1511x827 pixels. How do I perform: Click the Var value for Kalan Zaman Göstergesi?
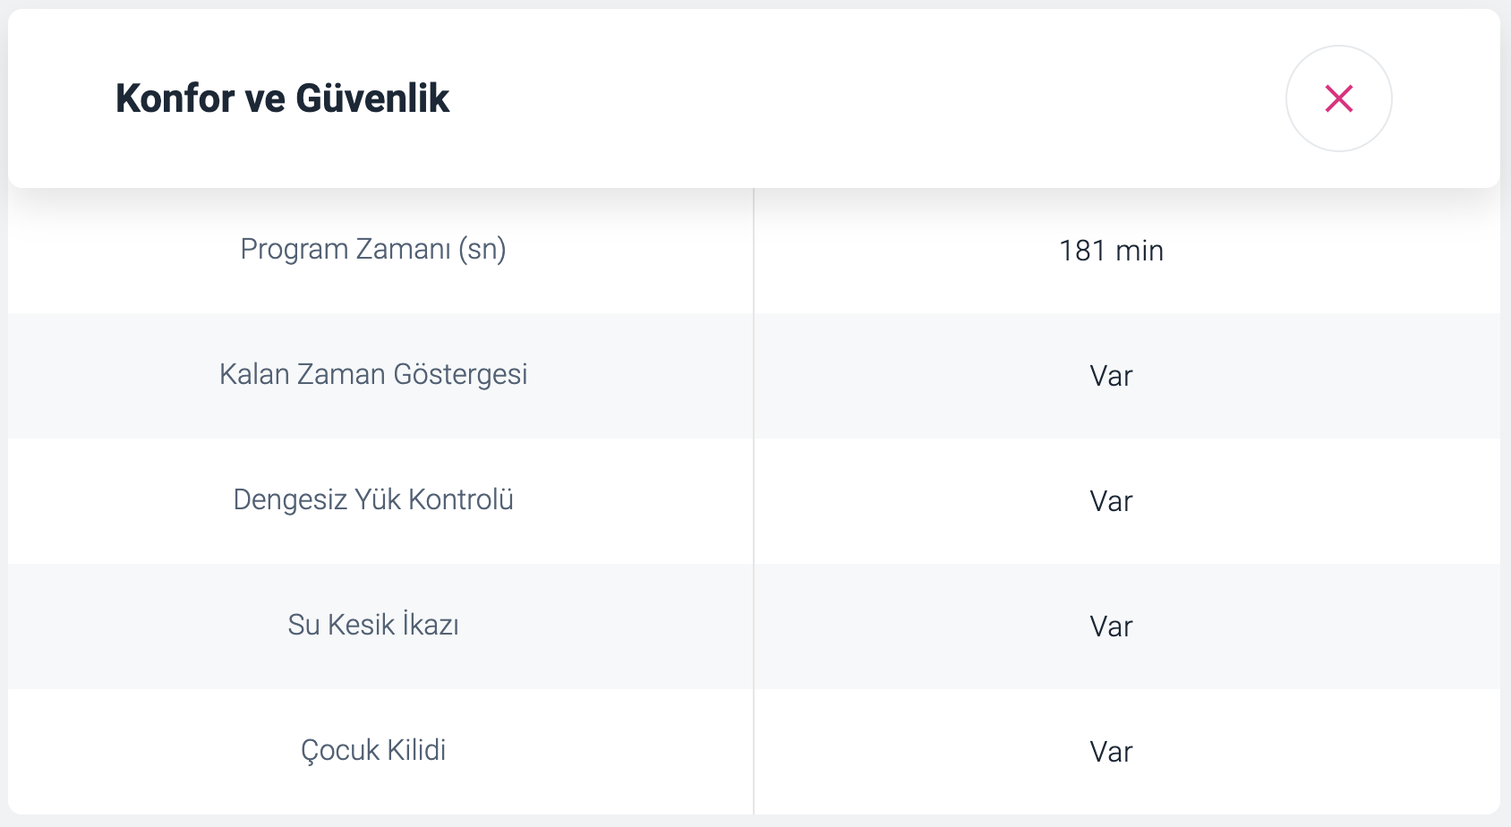pyautogui.click(x=1111, y=376)
